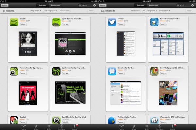The image size is (196, 130).
Task: Tap $0.99 price for SpotLib
Action: pos(23,123)
